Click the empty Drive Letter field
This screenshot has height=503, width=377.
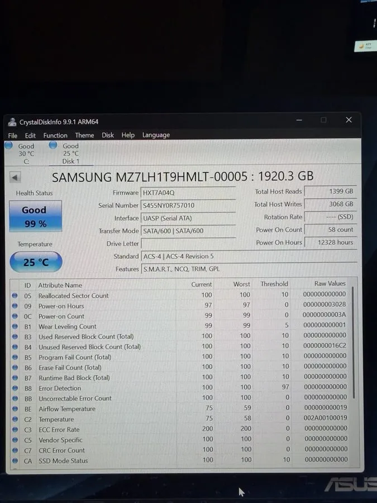[x=188, y=244]
